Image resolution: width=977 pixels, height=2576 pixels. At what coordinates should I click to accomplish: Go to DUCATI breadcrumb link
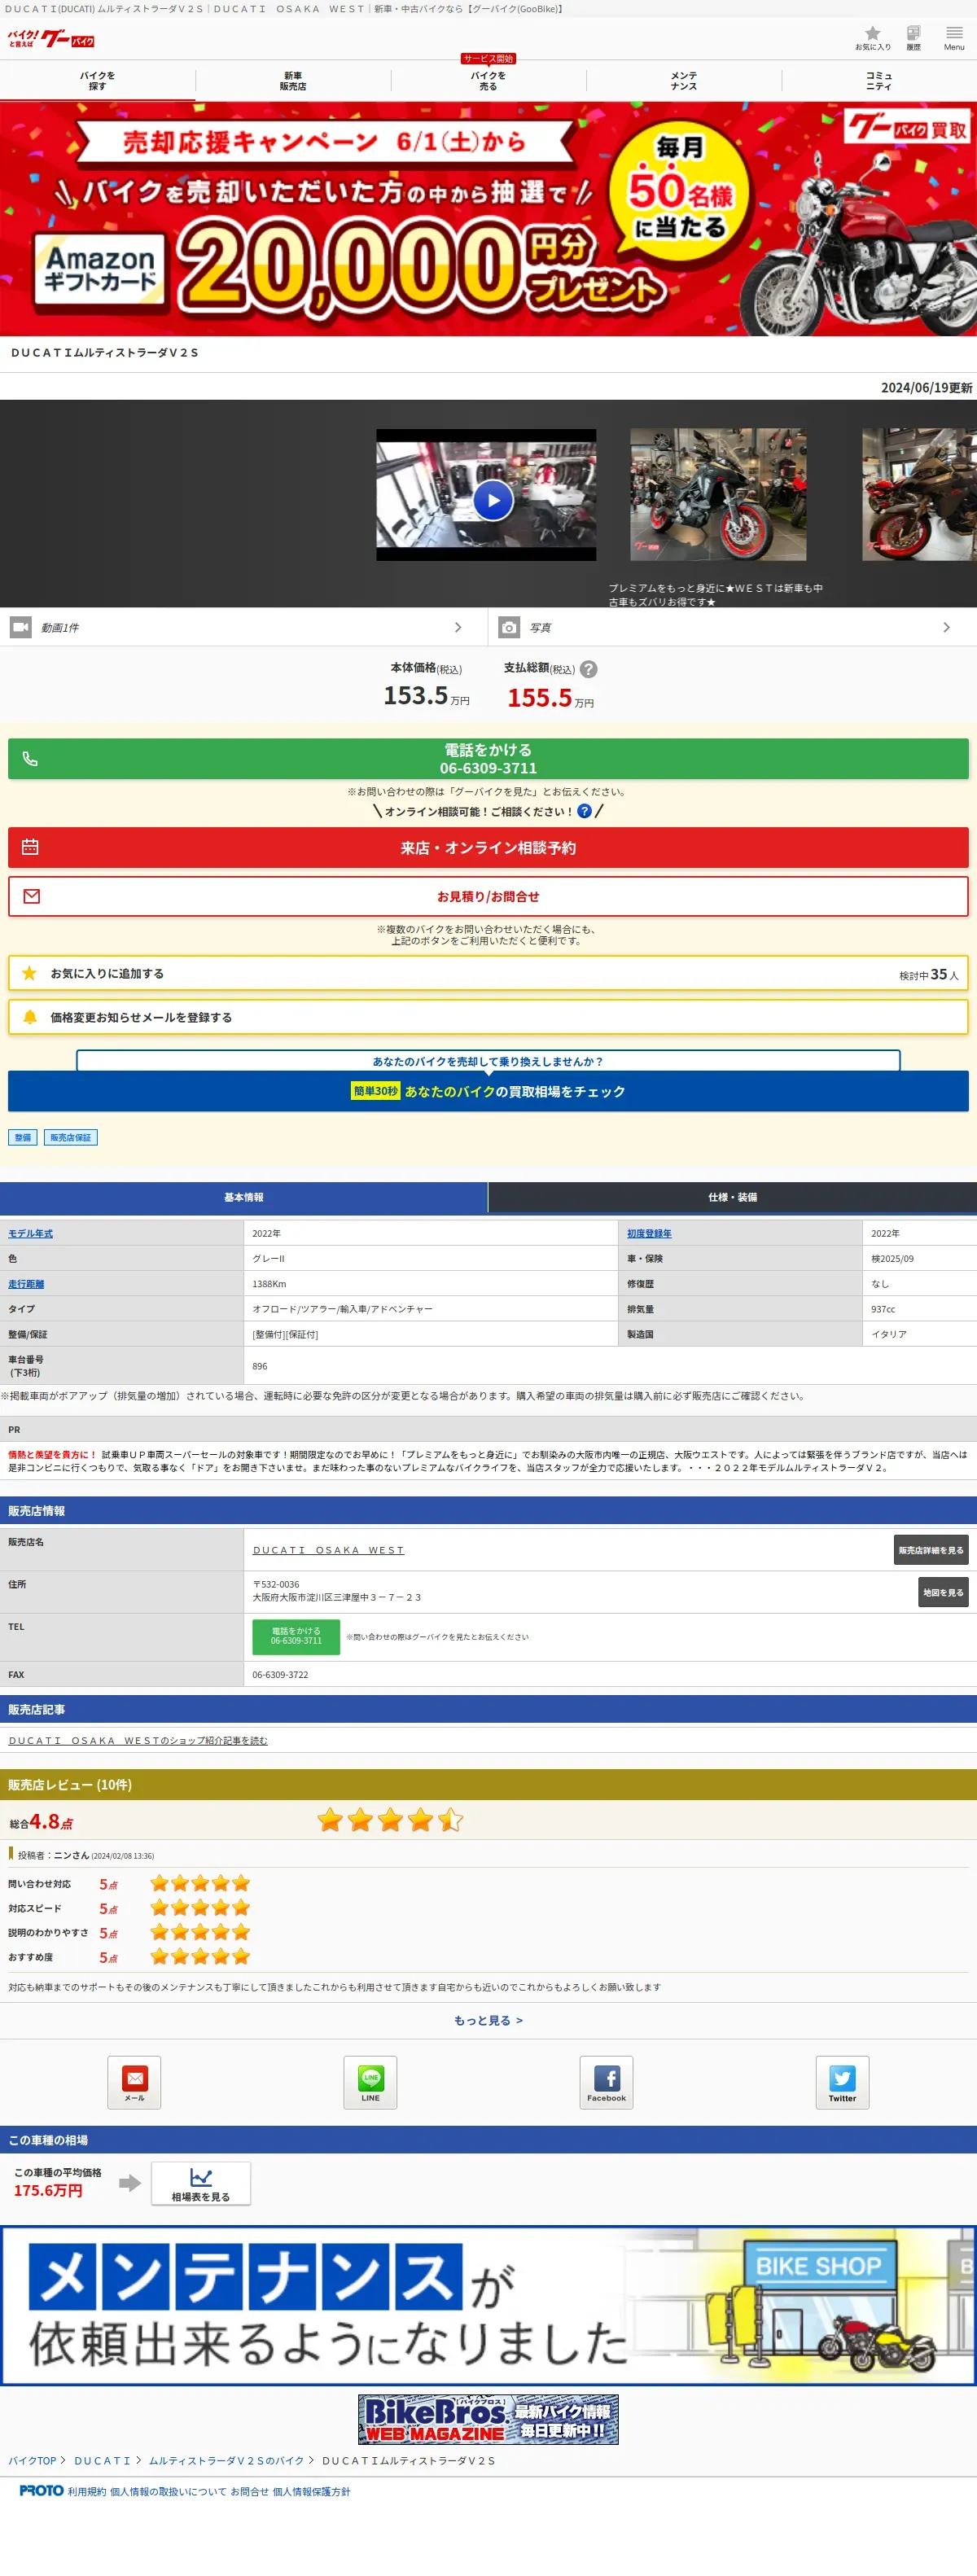102,2460
